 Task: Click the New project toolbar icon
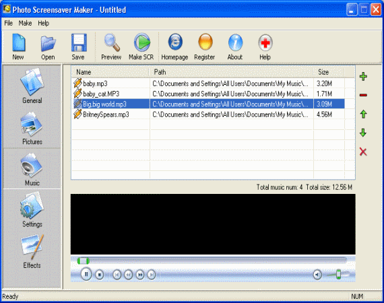[18, 43]
